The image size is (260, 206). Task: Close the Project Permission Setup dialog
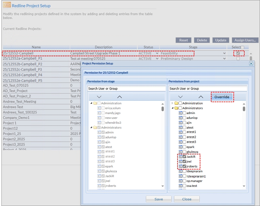coord(251,64)
